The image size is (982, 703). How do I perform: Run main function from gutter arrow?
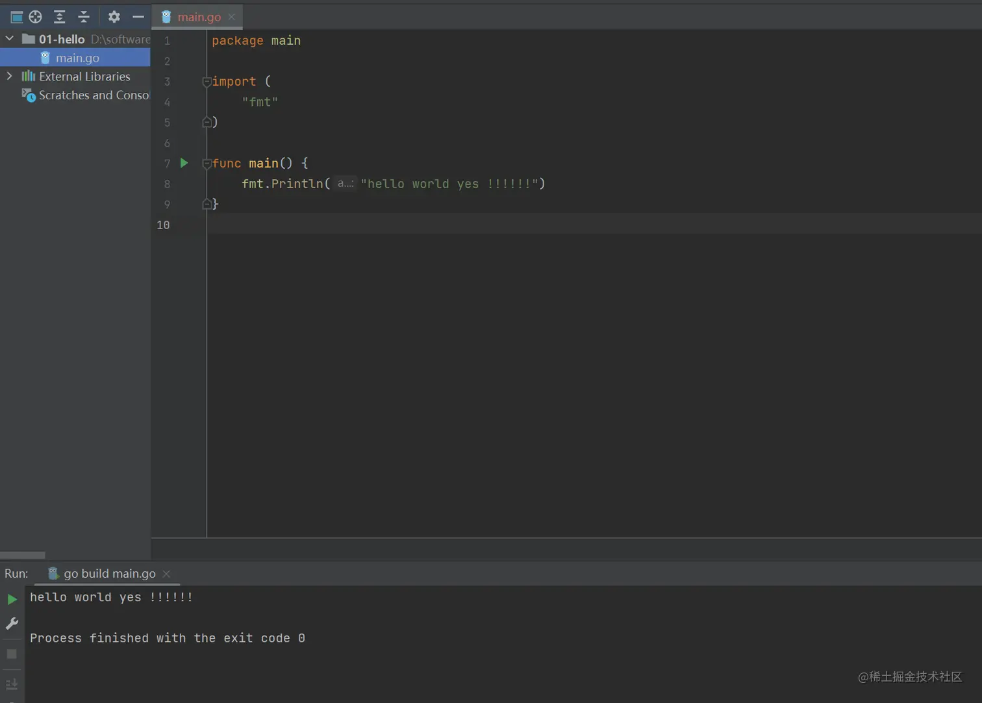click(184, 163)
